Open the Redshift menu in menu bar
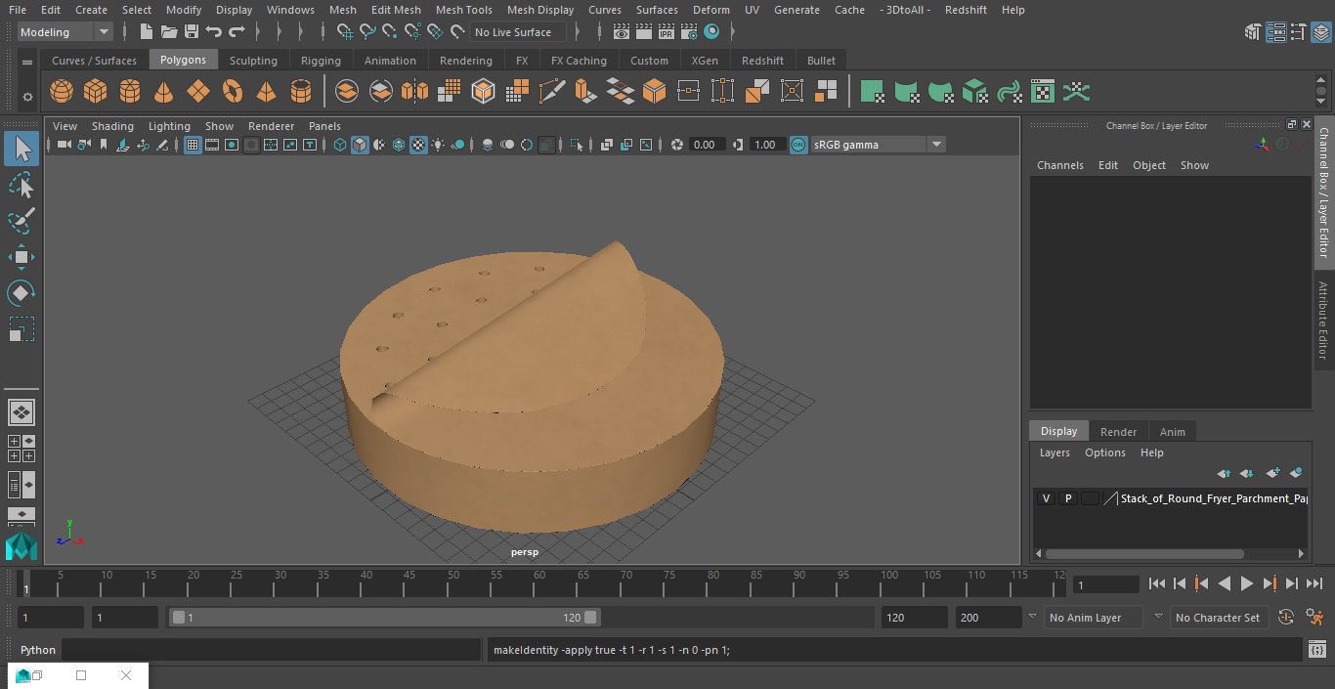 click(966, 10)
